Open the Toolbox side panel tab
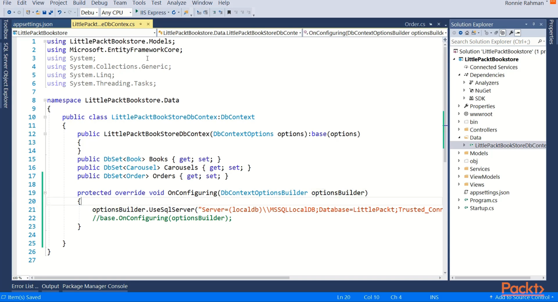 [x=6, y=30]
